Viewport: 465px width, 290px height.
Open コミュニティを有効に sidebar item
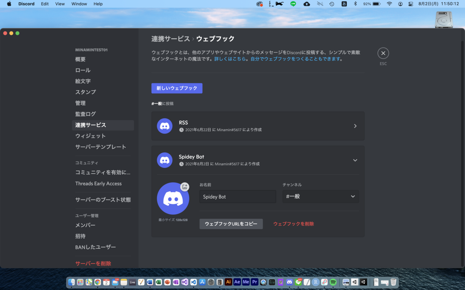coord(103,172)
